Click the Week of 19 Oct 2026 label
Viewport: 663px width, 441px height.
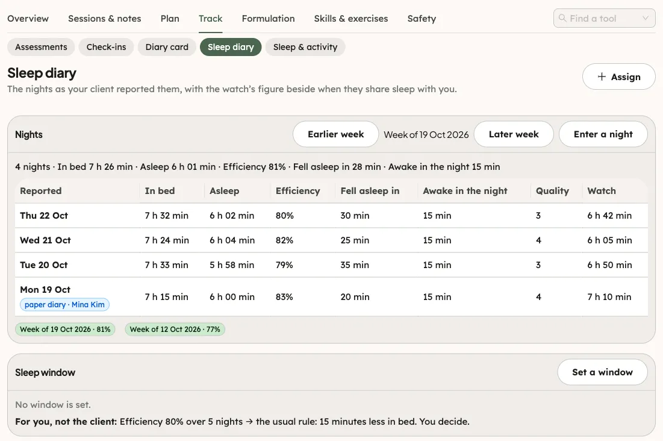(x=426, y=134)
